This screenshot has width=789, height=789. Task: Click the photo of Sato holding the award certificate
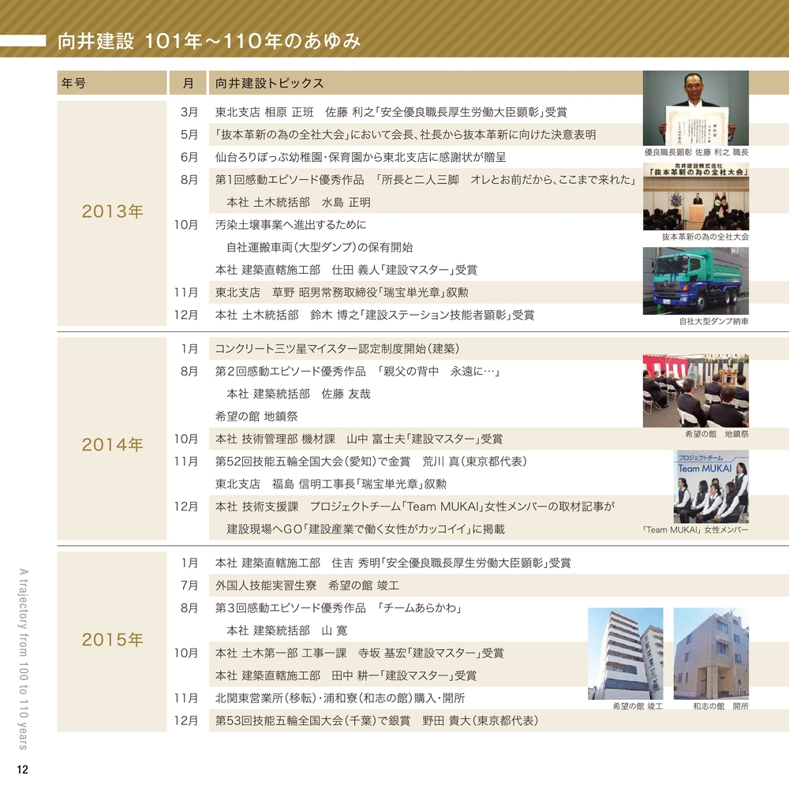(695, 108)
